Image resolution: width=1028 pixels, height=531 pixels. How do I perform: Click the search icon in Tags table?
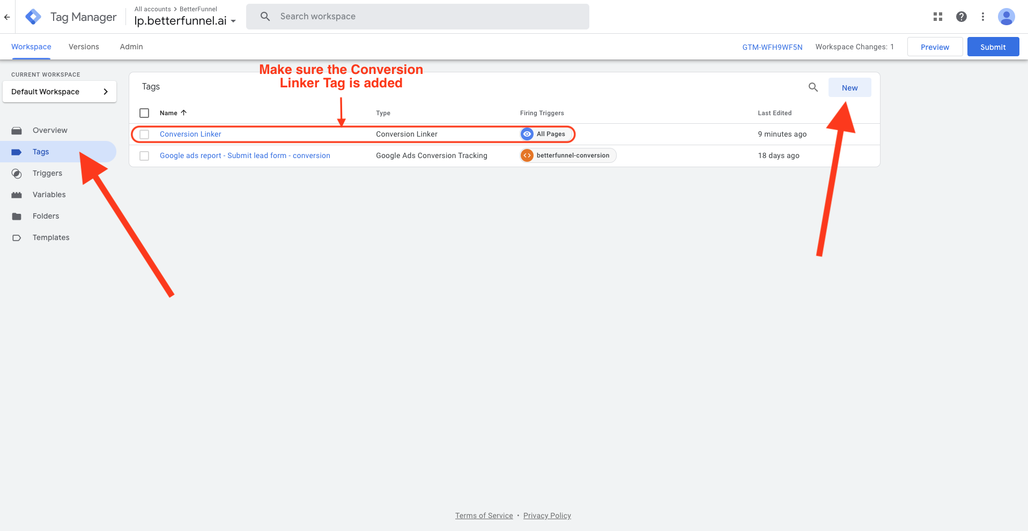813,87
